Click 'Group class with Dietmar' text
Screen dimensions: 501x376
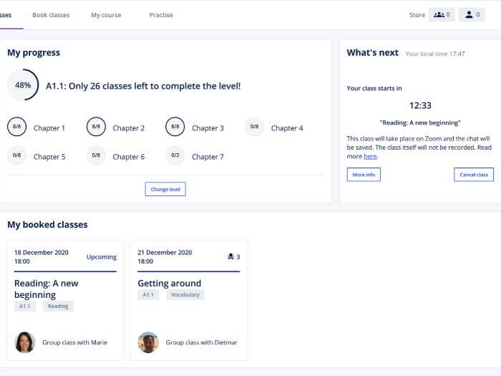201,342
